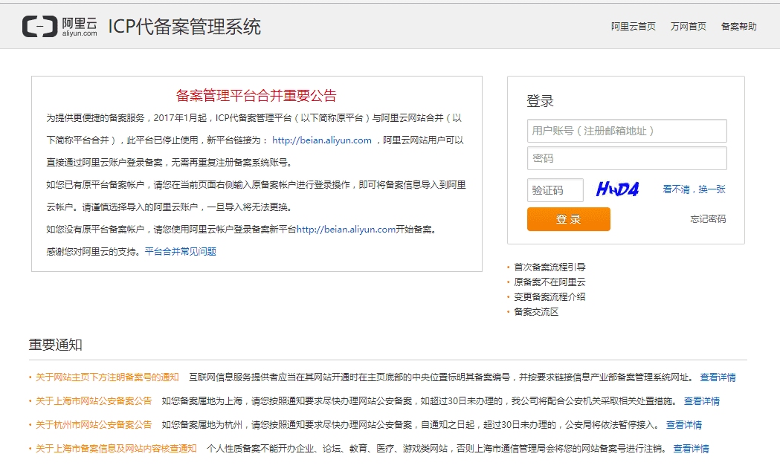Open first beian.aliyun.com link in announcement
This screenshot has height=474, width=780.
[322, 140]
